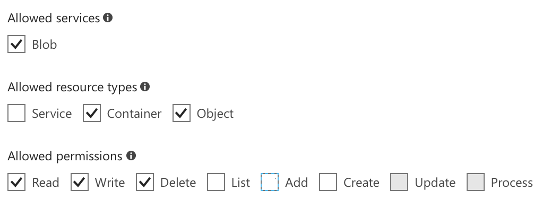Click the Blob text label
551x207 pixels.
(x=44, y=45)
